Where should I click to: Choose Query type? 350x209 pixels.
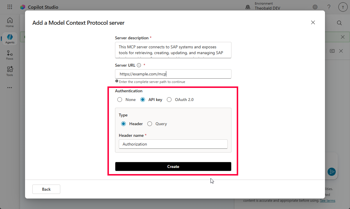pyautogui.click(x=150, y=124)
